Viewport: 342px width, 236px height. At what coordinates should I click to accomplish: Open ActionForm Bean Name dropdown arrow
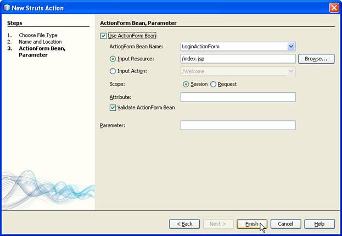click(x=291, y=47)
